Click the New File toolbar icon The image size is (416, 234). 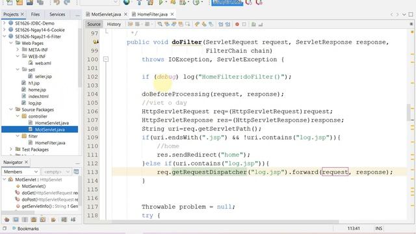coord(9,3)
